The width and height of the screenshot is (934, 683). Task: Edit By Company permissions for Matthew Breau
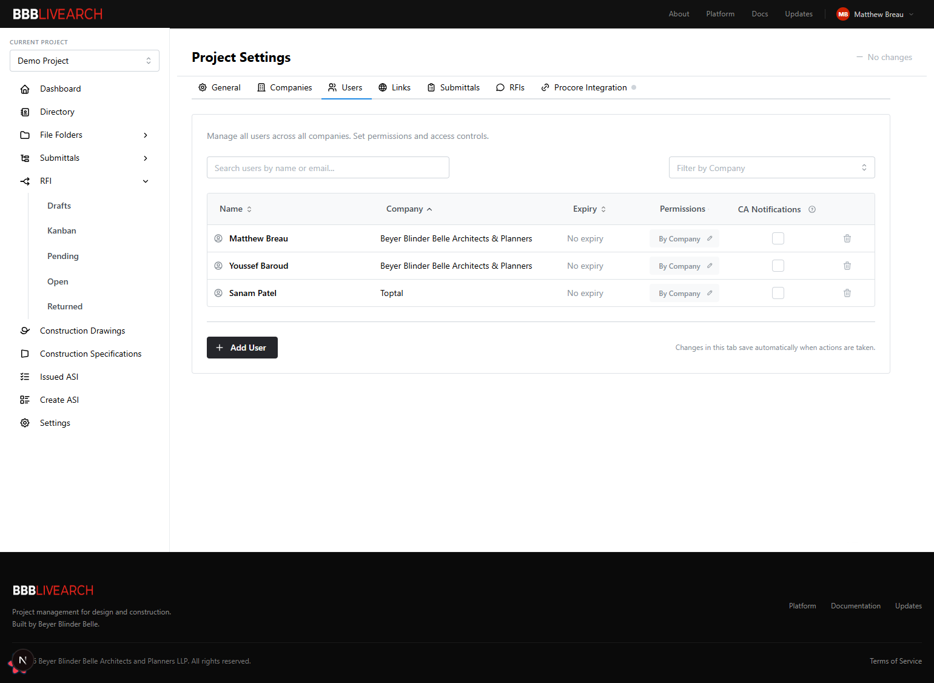[x=684, y=238]
